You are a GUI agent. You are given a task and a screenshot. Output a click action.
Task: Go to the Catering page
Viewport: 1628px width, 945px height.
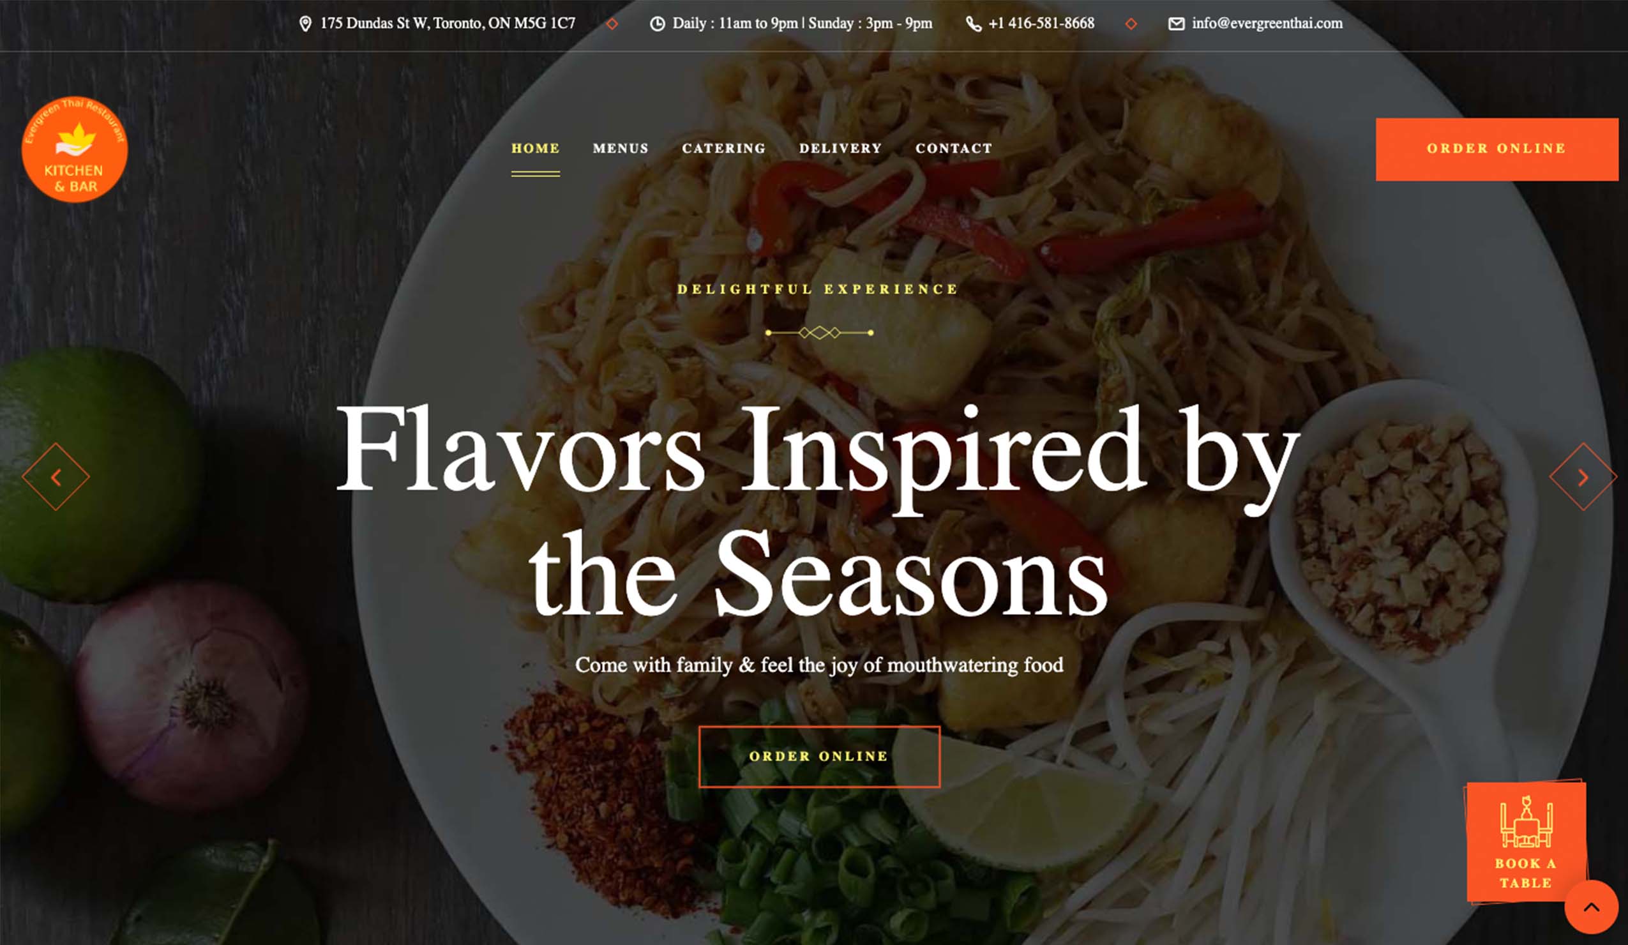tap(723, 149)
